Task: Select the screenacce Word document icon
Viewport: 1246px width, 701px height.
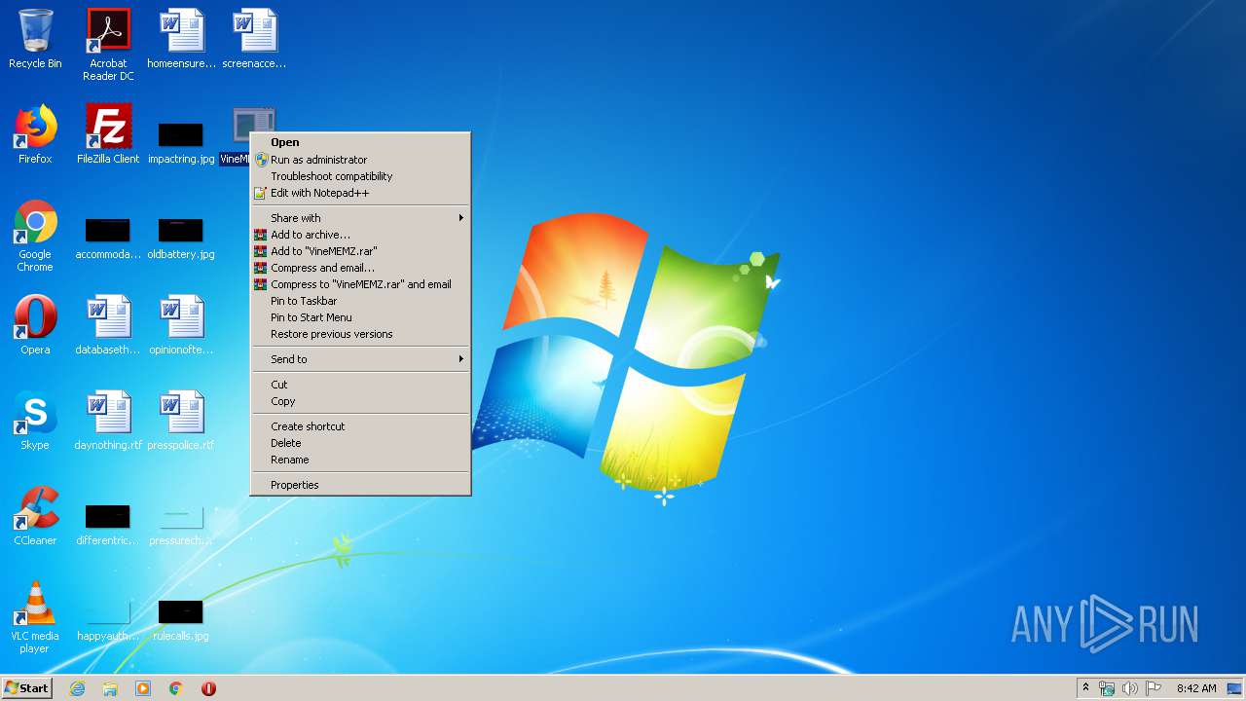Action: (x=254, y=39)
